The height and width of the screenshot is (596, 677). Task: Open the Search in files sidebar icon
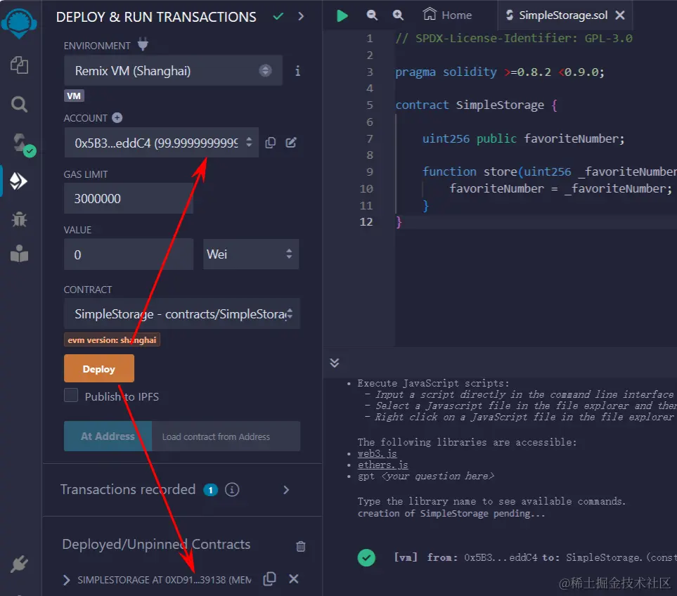[19, 104]
